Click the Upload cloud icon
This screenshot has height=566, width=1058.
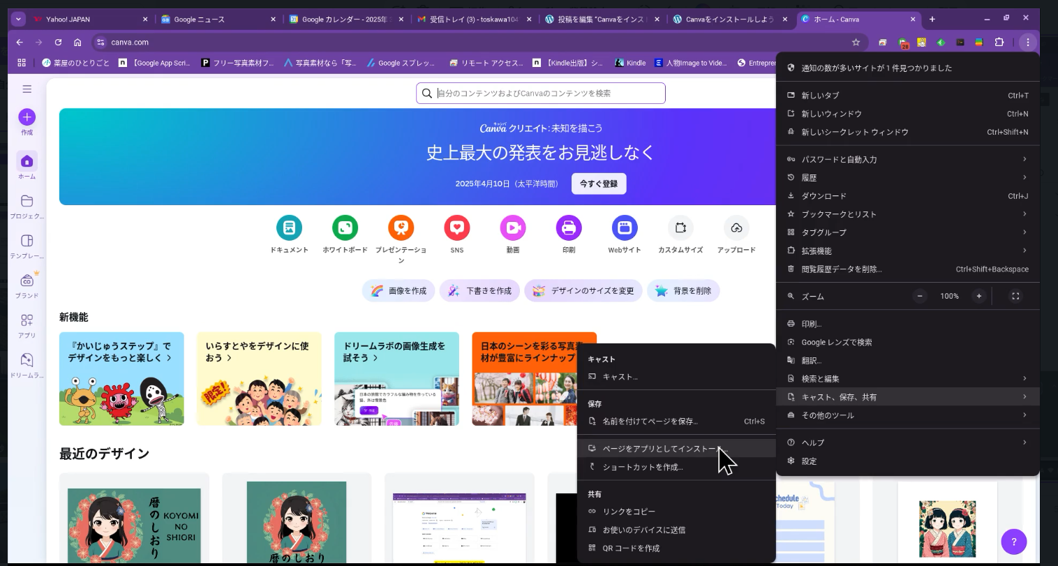[x=736, y=228]
